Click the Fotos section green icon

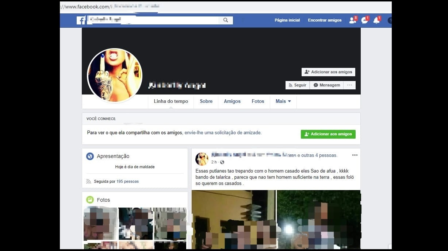tap(90, 200)
